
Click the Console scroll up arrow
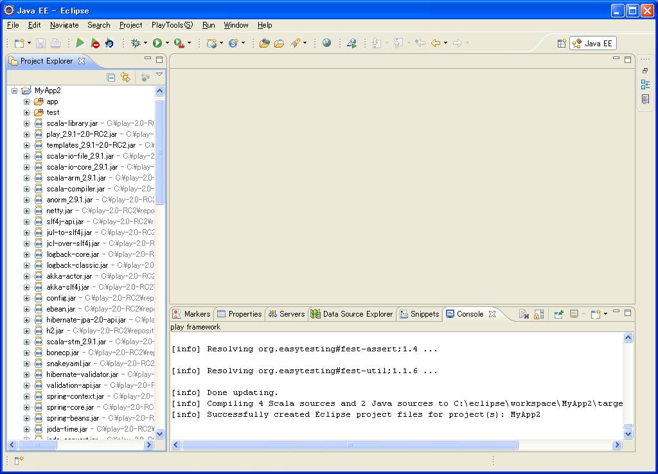click(628, 338)
